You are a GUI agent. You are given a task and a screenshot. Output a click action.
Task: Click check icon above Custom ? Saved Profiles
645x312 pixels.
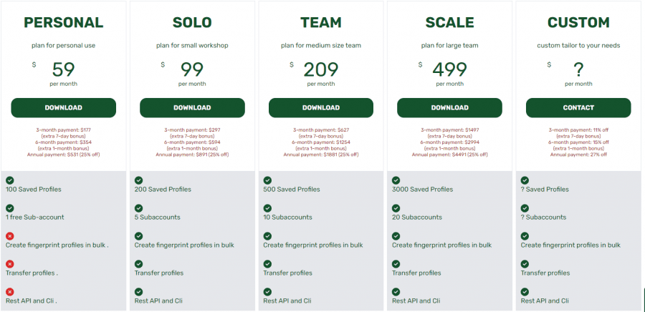(x=525, y=180)
